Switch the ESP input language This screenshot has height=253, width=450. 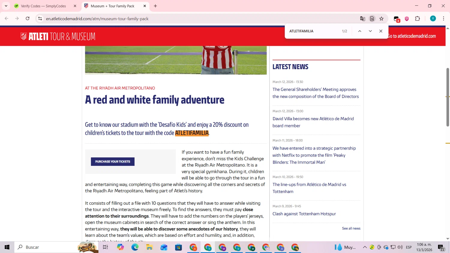pyautogui.click(x=409, y=247)
